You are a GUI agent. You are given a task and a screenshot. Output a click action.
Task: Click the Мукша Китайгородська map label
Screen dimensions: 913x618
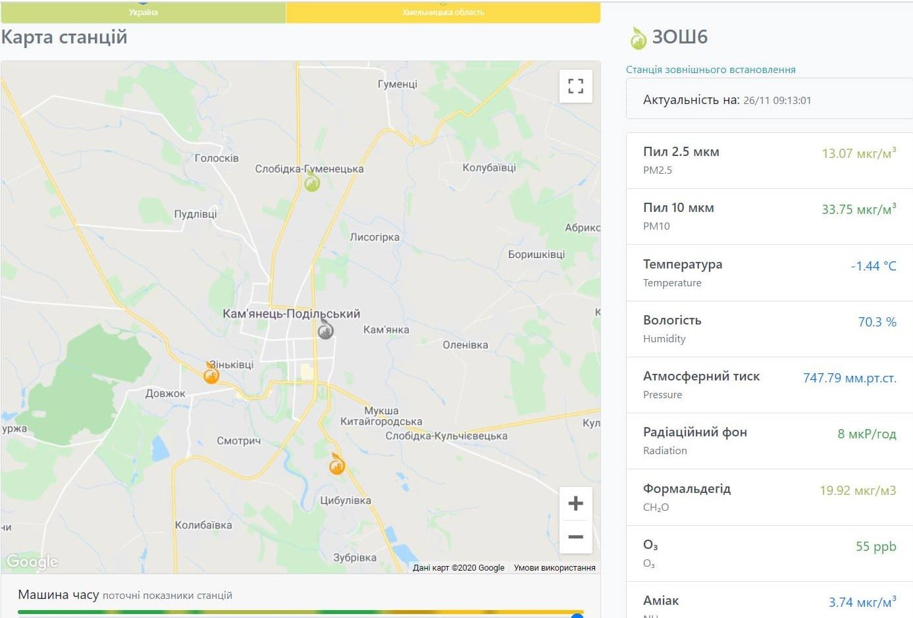(381, 416)
